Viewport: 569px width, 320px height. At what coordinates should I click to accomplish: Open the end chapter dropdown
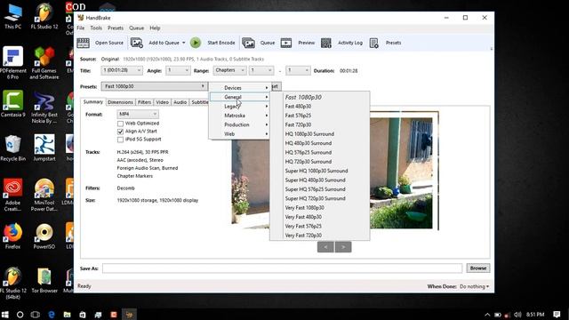pos(298,70)
